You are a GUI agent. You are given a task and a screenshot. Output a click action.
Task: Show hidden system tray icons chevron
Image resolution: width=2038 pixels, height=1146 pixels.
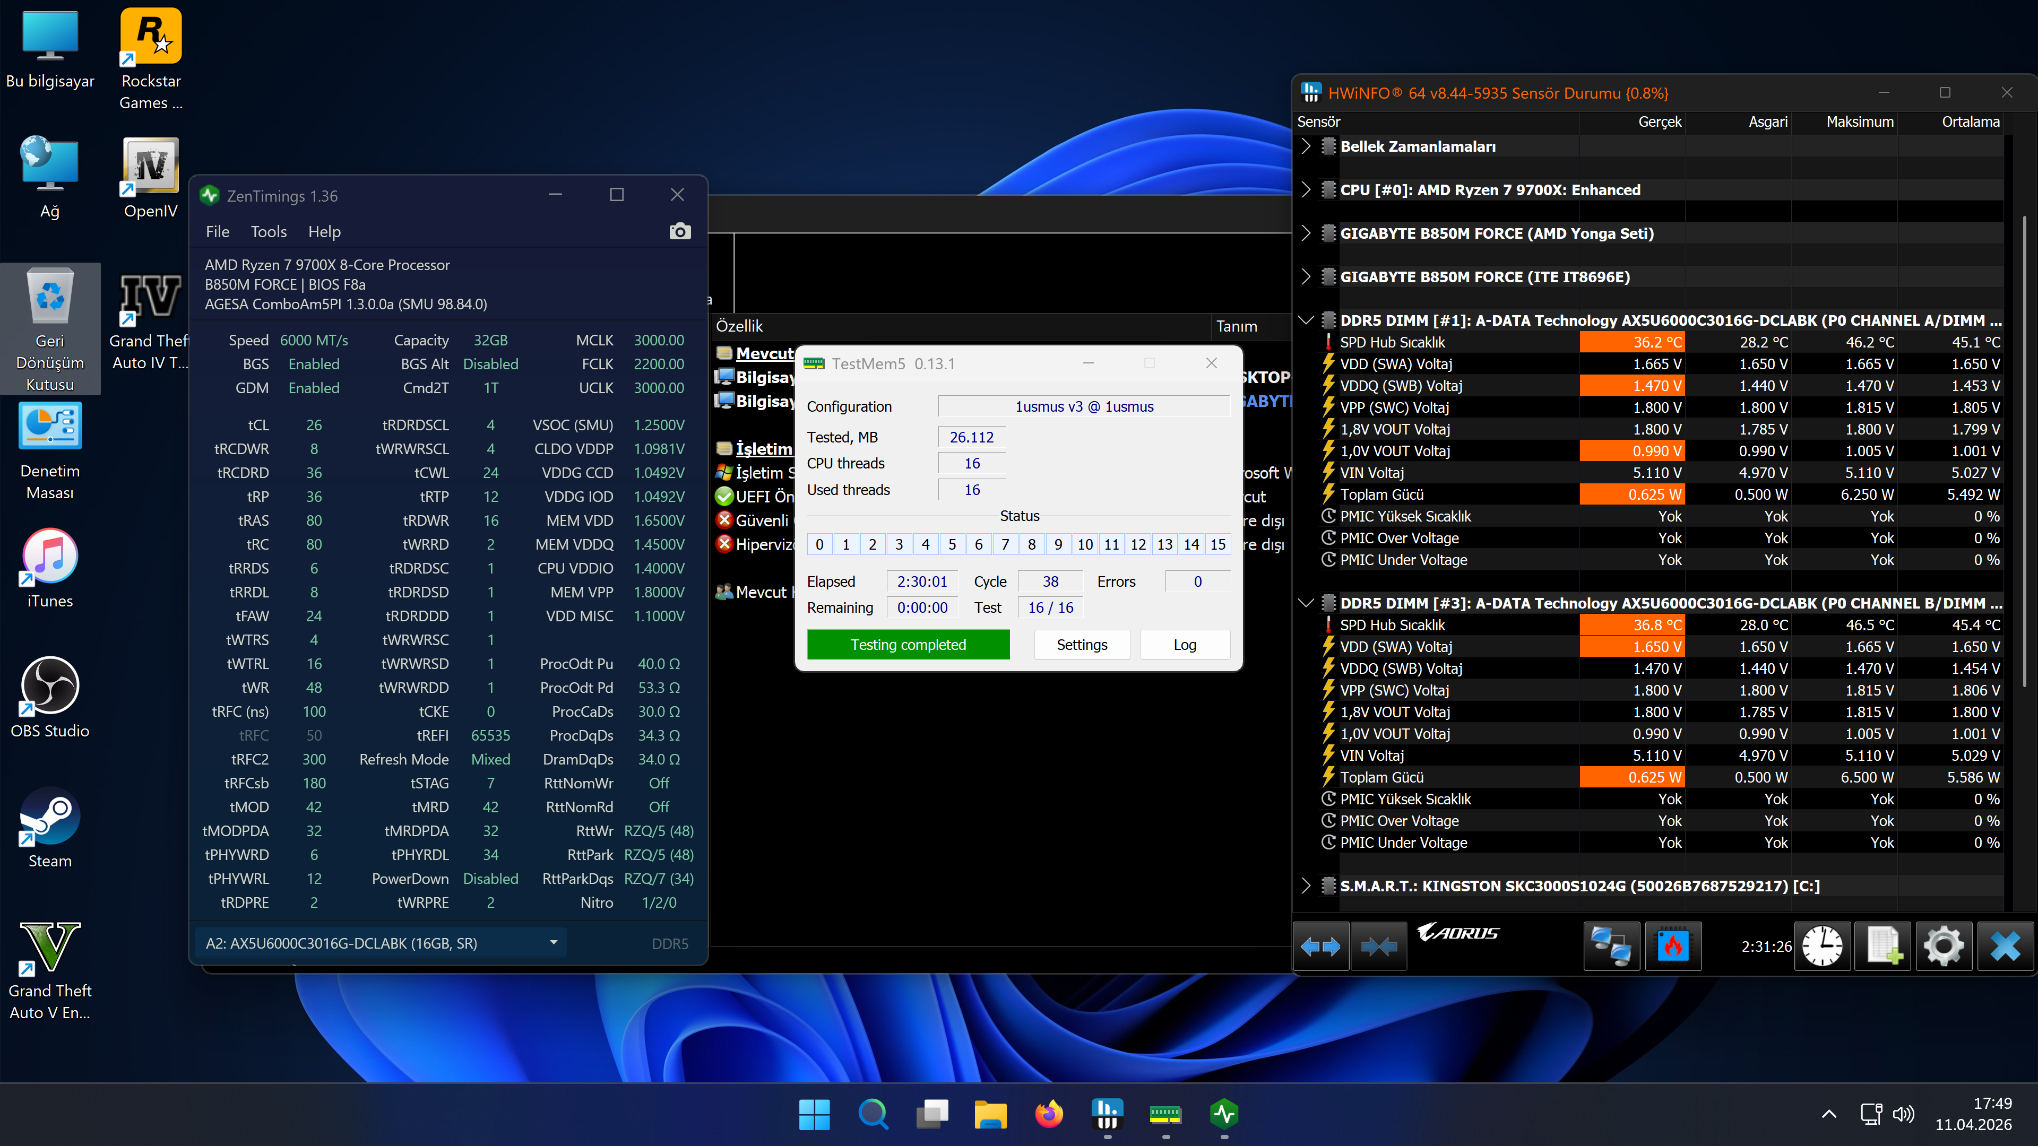(1829, 1114)
